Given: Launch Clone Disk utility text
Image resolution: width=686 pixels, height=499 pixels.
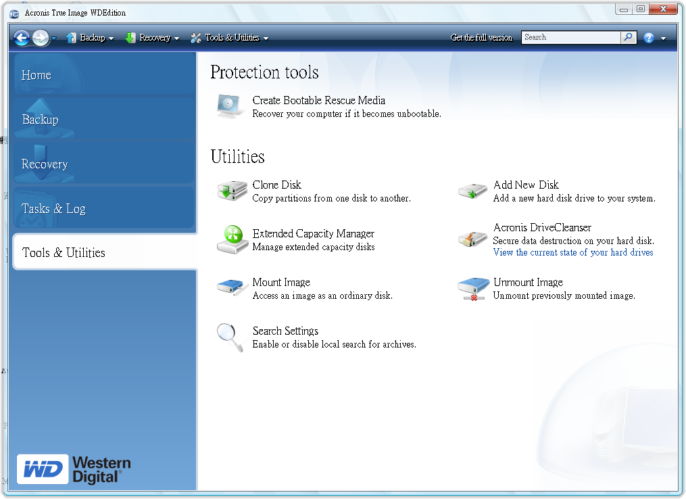Looking at the screenshot, I should click(277, 185).
